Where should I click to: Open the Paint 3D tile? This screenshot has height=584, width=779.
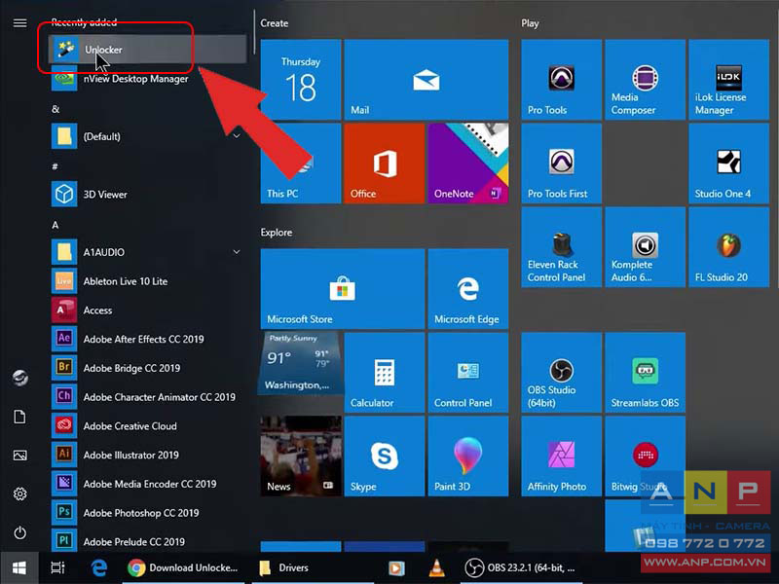click(468, 456)
